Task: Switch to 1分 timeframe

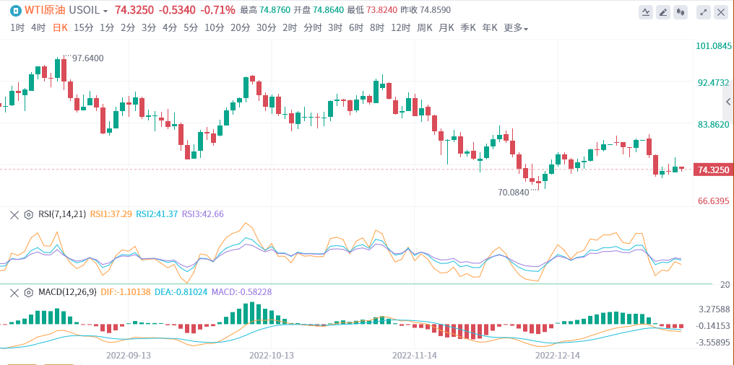Action: [107, 28]
